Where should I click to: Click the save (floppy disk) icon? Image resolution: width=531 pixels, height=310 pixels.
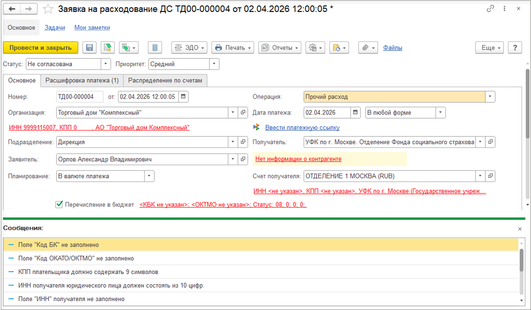[x=90, y=48]
